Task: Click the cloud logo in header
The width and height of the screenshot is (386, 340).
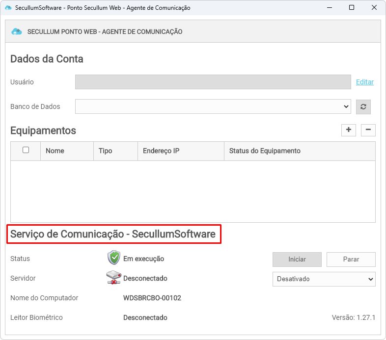Action: pyautogui.click(x=17, y=32)
